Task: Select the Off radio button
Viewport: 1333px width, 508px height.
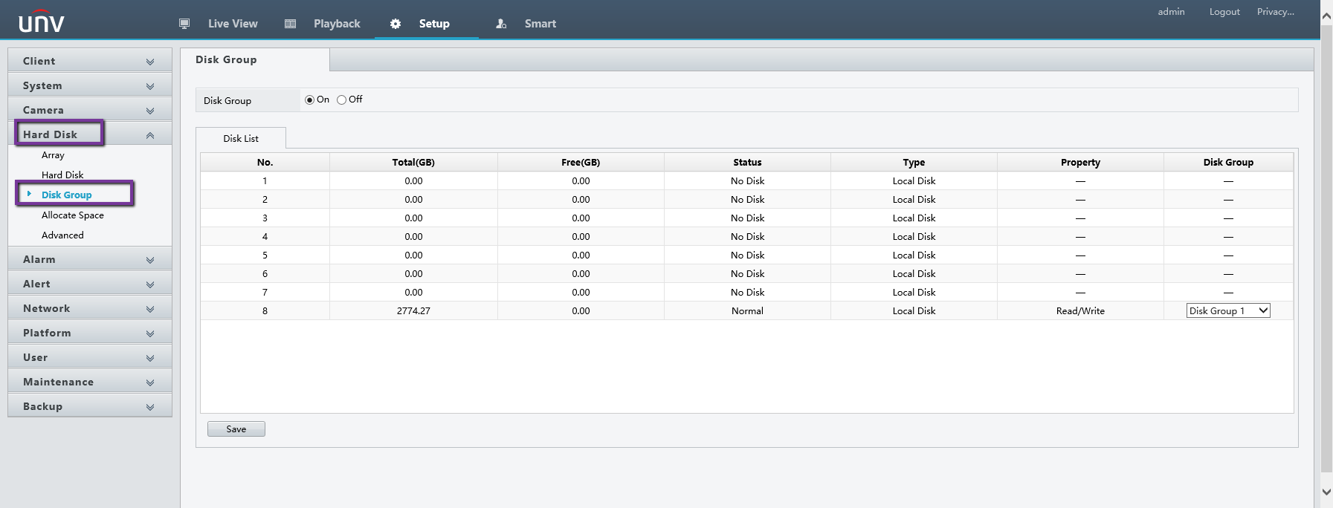Action: (342, 100)
